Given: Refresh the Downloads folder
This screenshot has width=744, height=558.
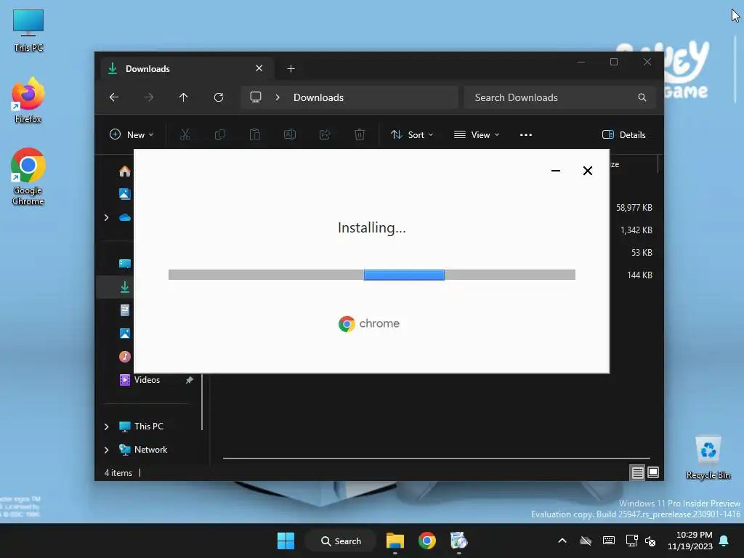Looking at the screenshot, I should point(219,97).
